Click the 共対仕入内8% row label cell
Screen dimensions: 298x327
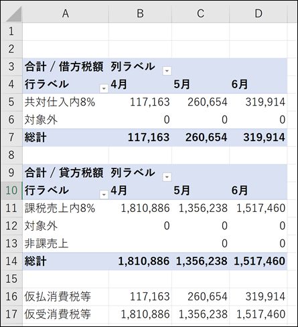(66, 102)
